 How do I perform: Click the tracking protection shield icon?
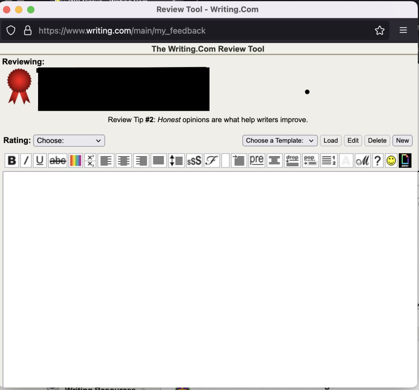[x=11, y=30]
